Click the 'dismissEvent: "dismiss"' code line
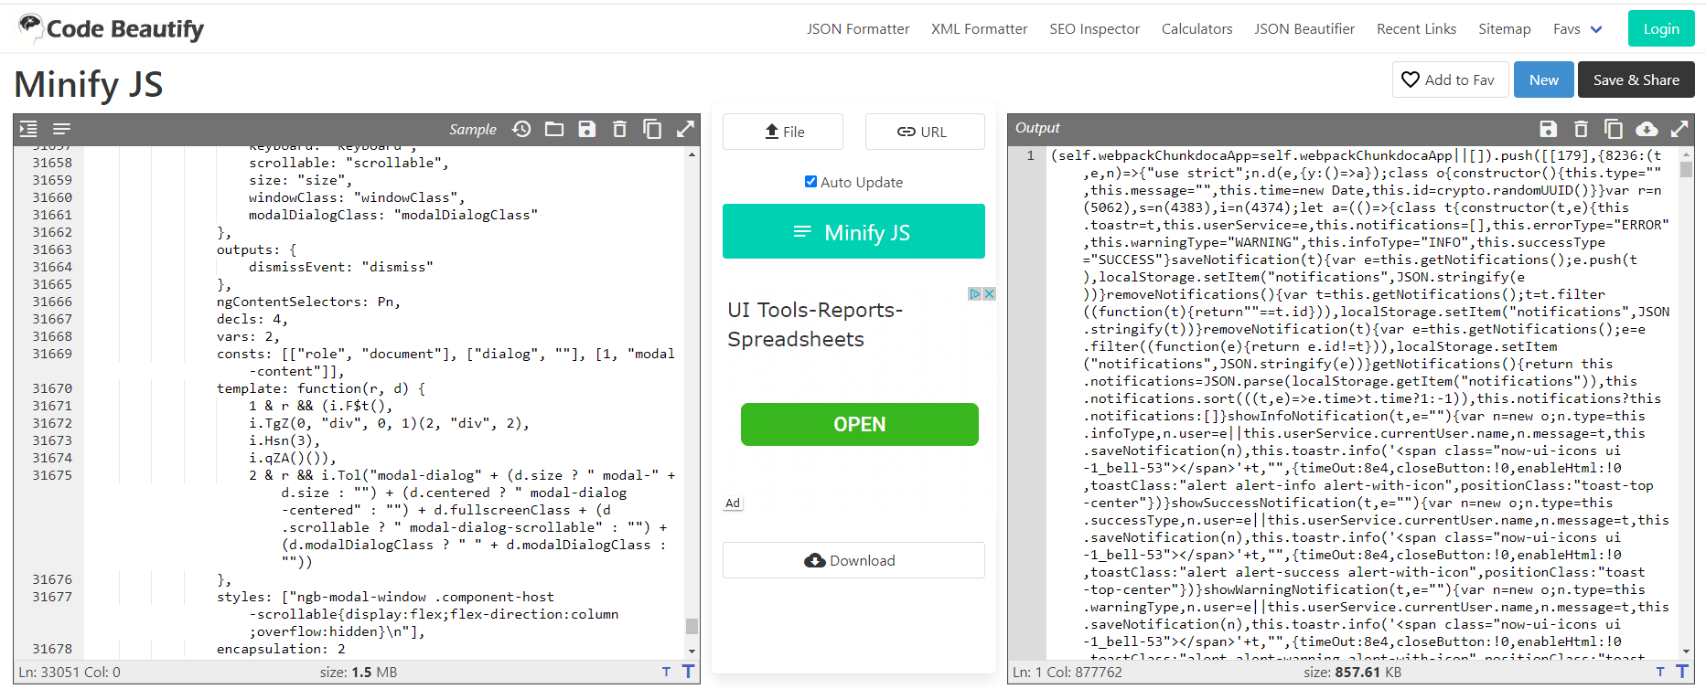1706x689 pixels. [x=341, y=267]
